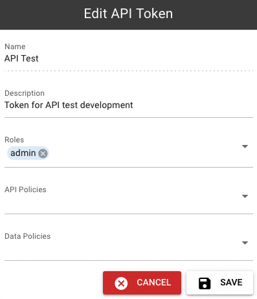257x299 pixels.
Task: Remove the admin role chip
Action: tap(43, 153)
